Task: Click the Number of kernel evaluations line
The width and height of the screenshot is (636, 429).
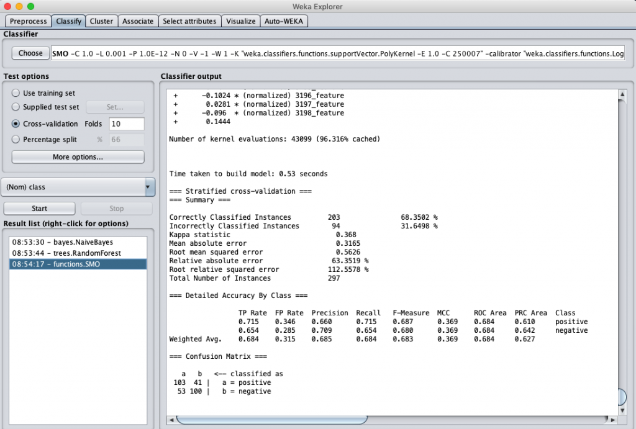Action: pyautogui.click(x=275, y=139)
